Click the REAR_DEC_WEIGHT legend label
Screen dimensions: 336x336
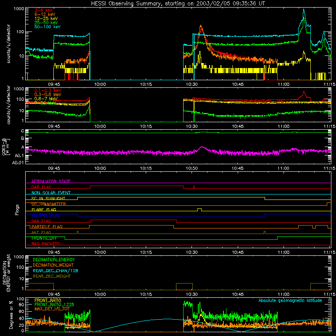pos(52,276)
